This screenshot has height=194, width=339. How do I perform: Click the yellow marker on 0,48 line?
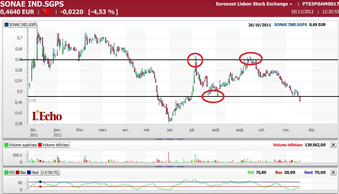click(x=200, y=96)
